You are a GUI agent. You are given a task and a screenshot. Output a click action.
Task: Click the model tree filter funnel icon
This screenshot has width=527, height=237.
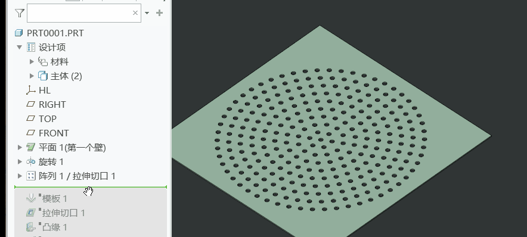pos(20,13)
